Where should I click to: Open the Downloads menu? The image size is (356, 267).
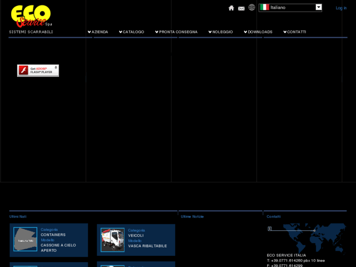pyautogui.click(x=258, y=32)
